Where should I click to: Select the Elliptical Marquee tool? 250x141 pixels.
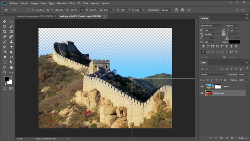click(x=11, y=22)
